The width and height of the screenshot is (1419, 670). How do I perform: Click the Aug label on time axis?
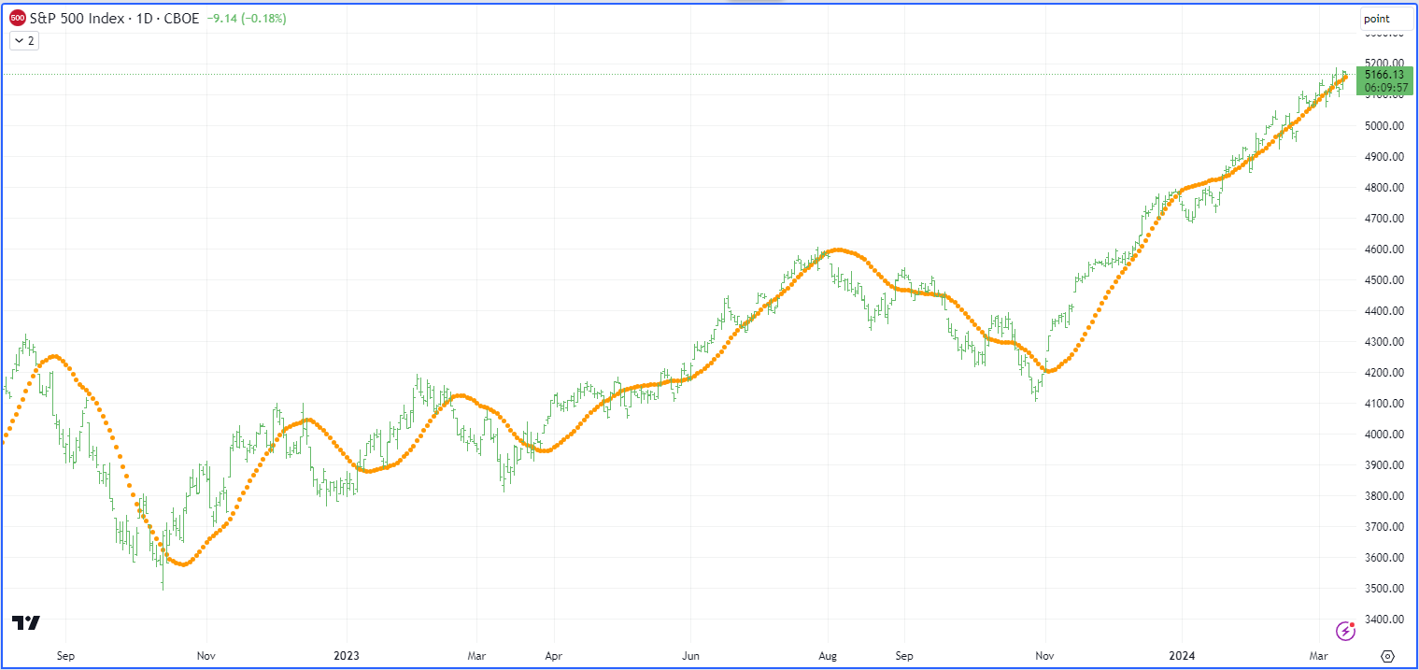pyautogui.click(x=827, y=656)
